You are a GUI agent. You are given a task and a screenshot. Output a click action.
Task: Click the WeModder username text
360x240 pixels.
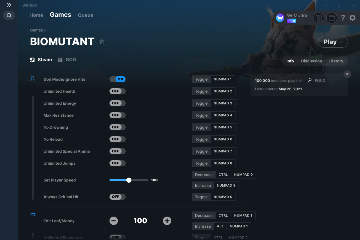(x=298, y=16)
